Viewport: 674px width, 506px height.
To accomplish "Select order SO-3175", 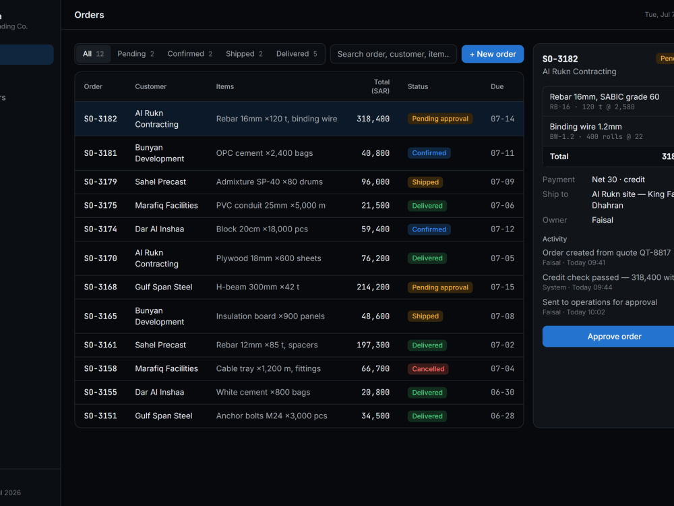I will point(299,206).
